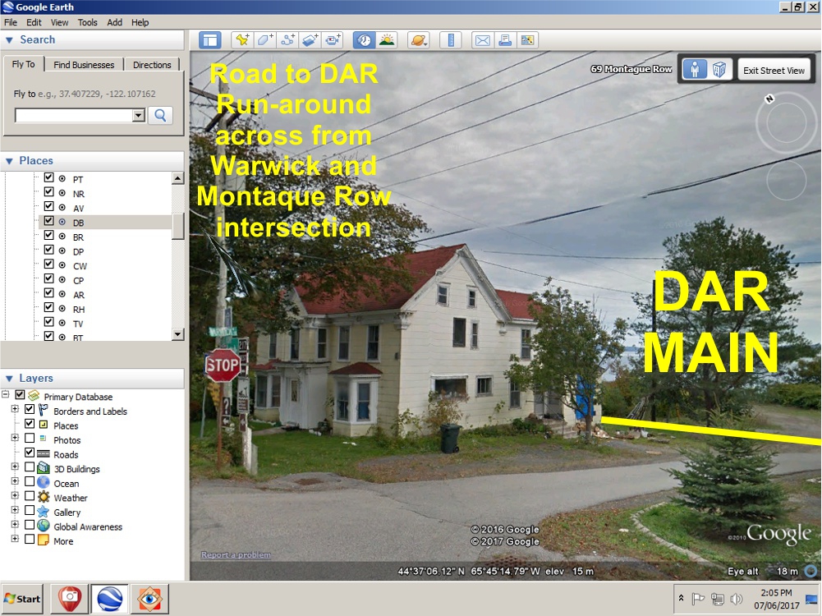Image resolution: width=822 pixels, height=616 pixels.
Task: Click the Add Image Overlay icon
Action: pos(310,39)
